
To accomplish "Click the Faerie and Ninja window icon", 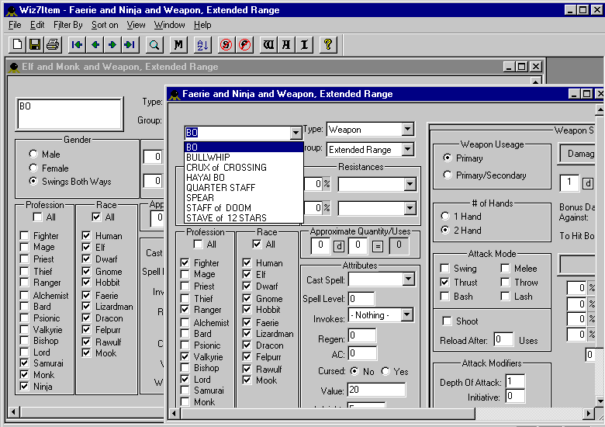I will coord(175,95).
